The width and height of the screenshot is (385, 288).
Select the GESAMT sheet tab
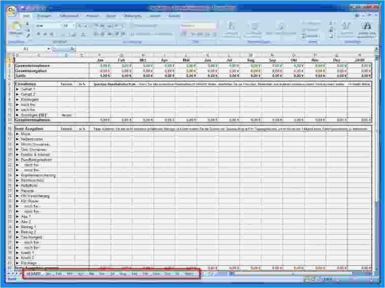[33, 273]
